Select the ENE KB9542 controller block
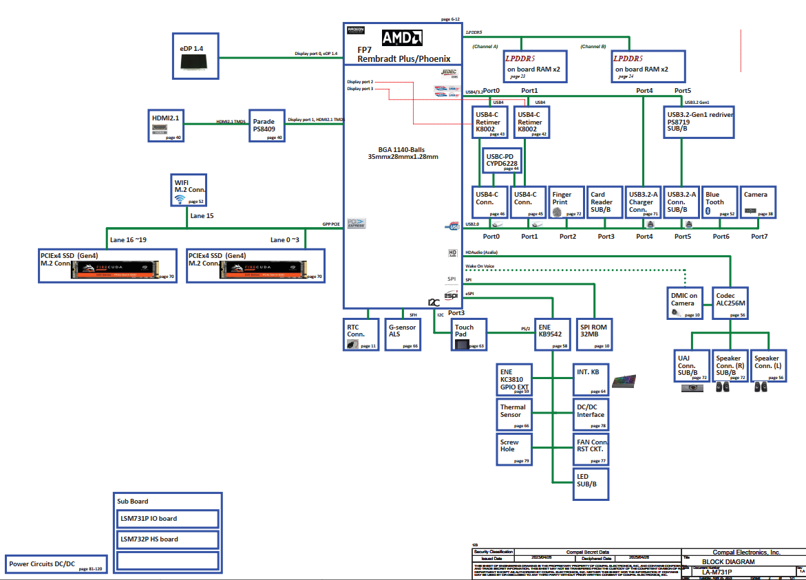This screenshot has width=806, height=580. point(552,334)
